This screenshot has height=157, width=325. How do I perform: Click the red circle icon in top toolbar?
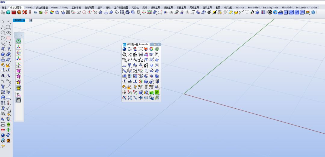tap(84, 12)
